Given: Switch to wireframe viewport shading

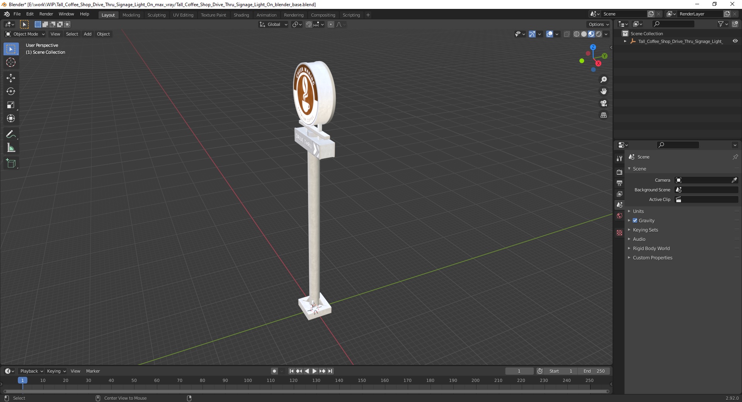Looking at the screenshot, I should pos(577,34).
